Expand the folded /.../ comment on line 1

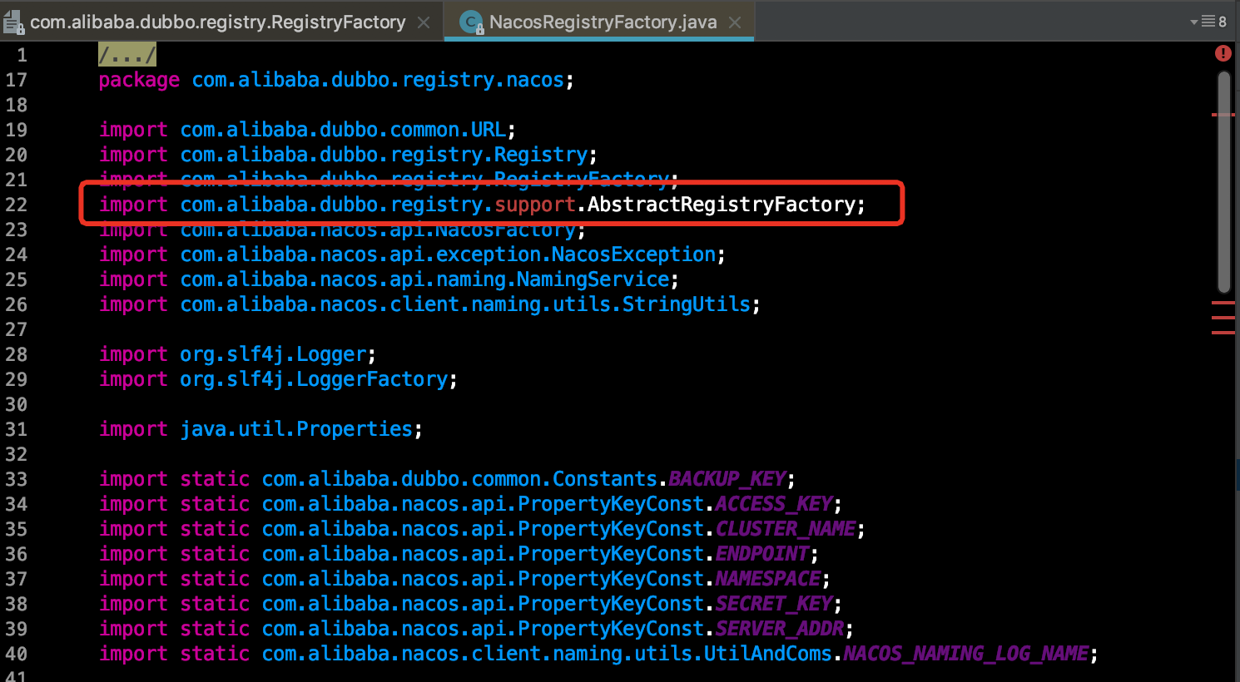pos(126,55)
